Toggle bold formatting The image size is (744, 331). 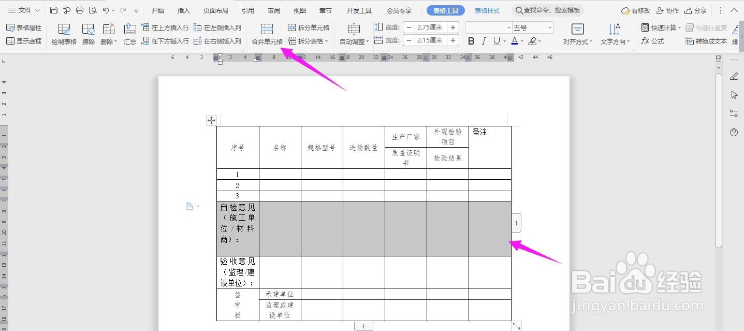click(x=471, y=40)
